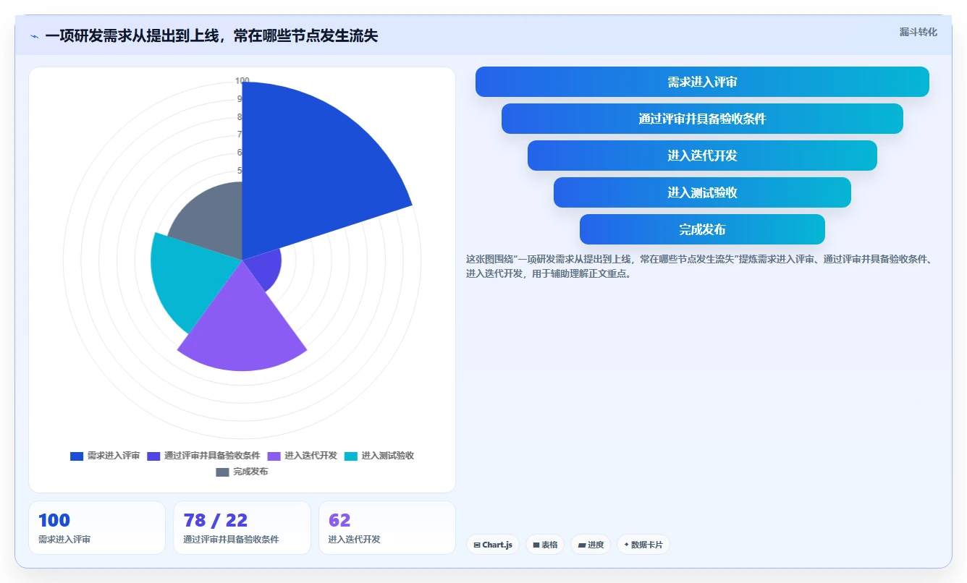
Task: Open the stat card showing 62
Action: [387, 528]
